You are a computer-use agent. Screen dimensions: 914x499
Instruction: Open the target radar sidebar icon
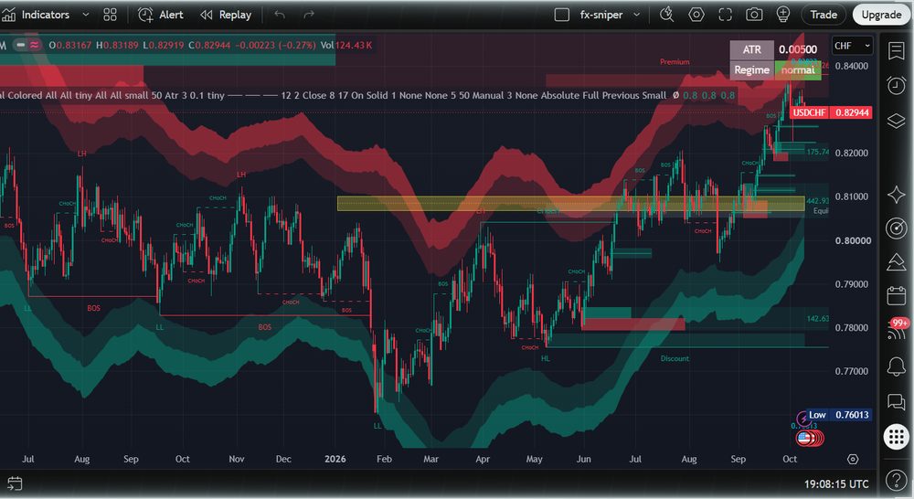click(896, 228)
